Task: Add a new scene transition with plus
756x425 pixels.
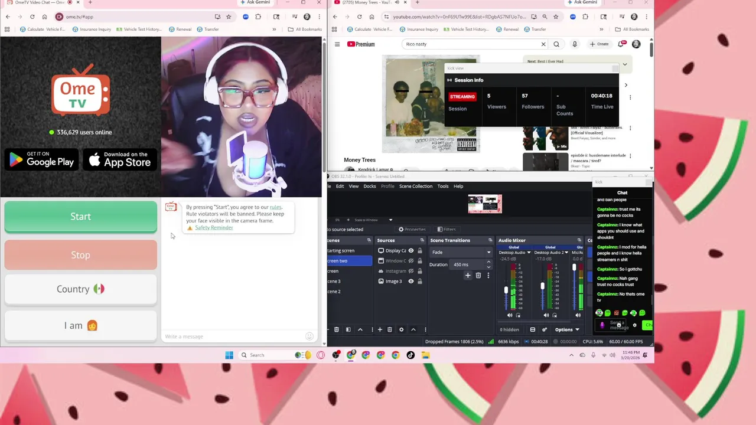Action: point(468,276)
